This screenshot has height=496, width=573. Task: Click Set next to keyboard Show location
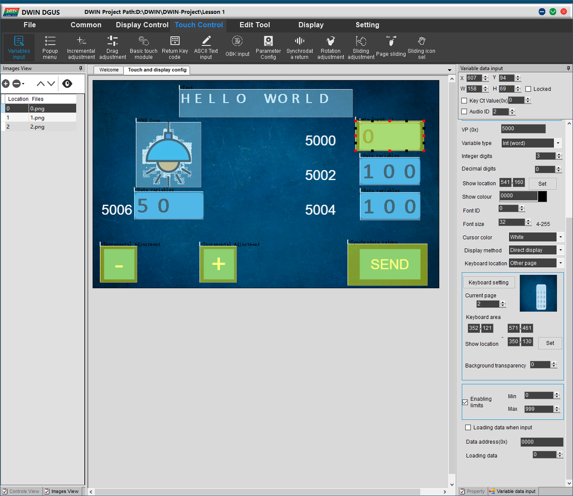(550, 343)
